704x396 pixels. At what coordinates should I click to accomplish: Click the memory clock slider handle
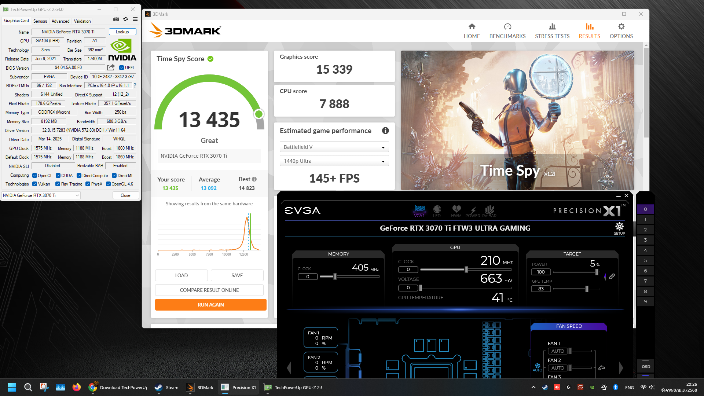tap(335, 276)
